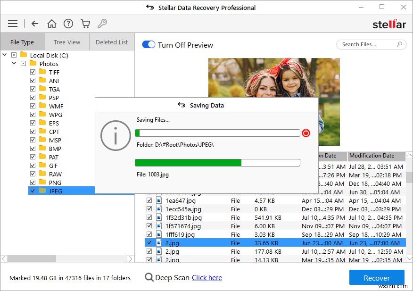Open the hamburger menu
This screenshot has height=291, width=413.
pyautogui.click(x=12, y=23)
